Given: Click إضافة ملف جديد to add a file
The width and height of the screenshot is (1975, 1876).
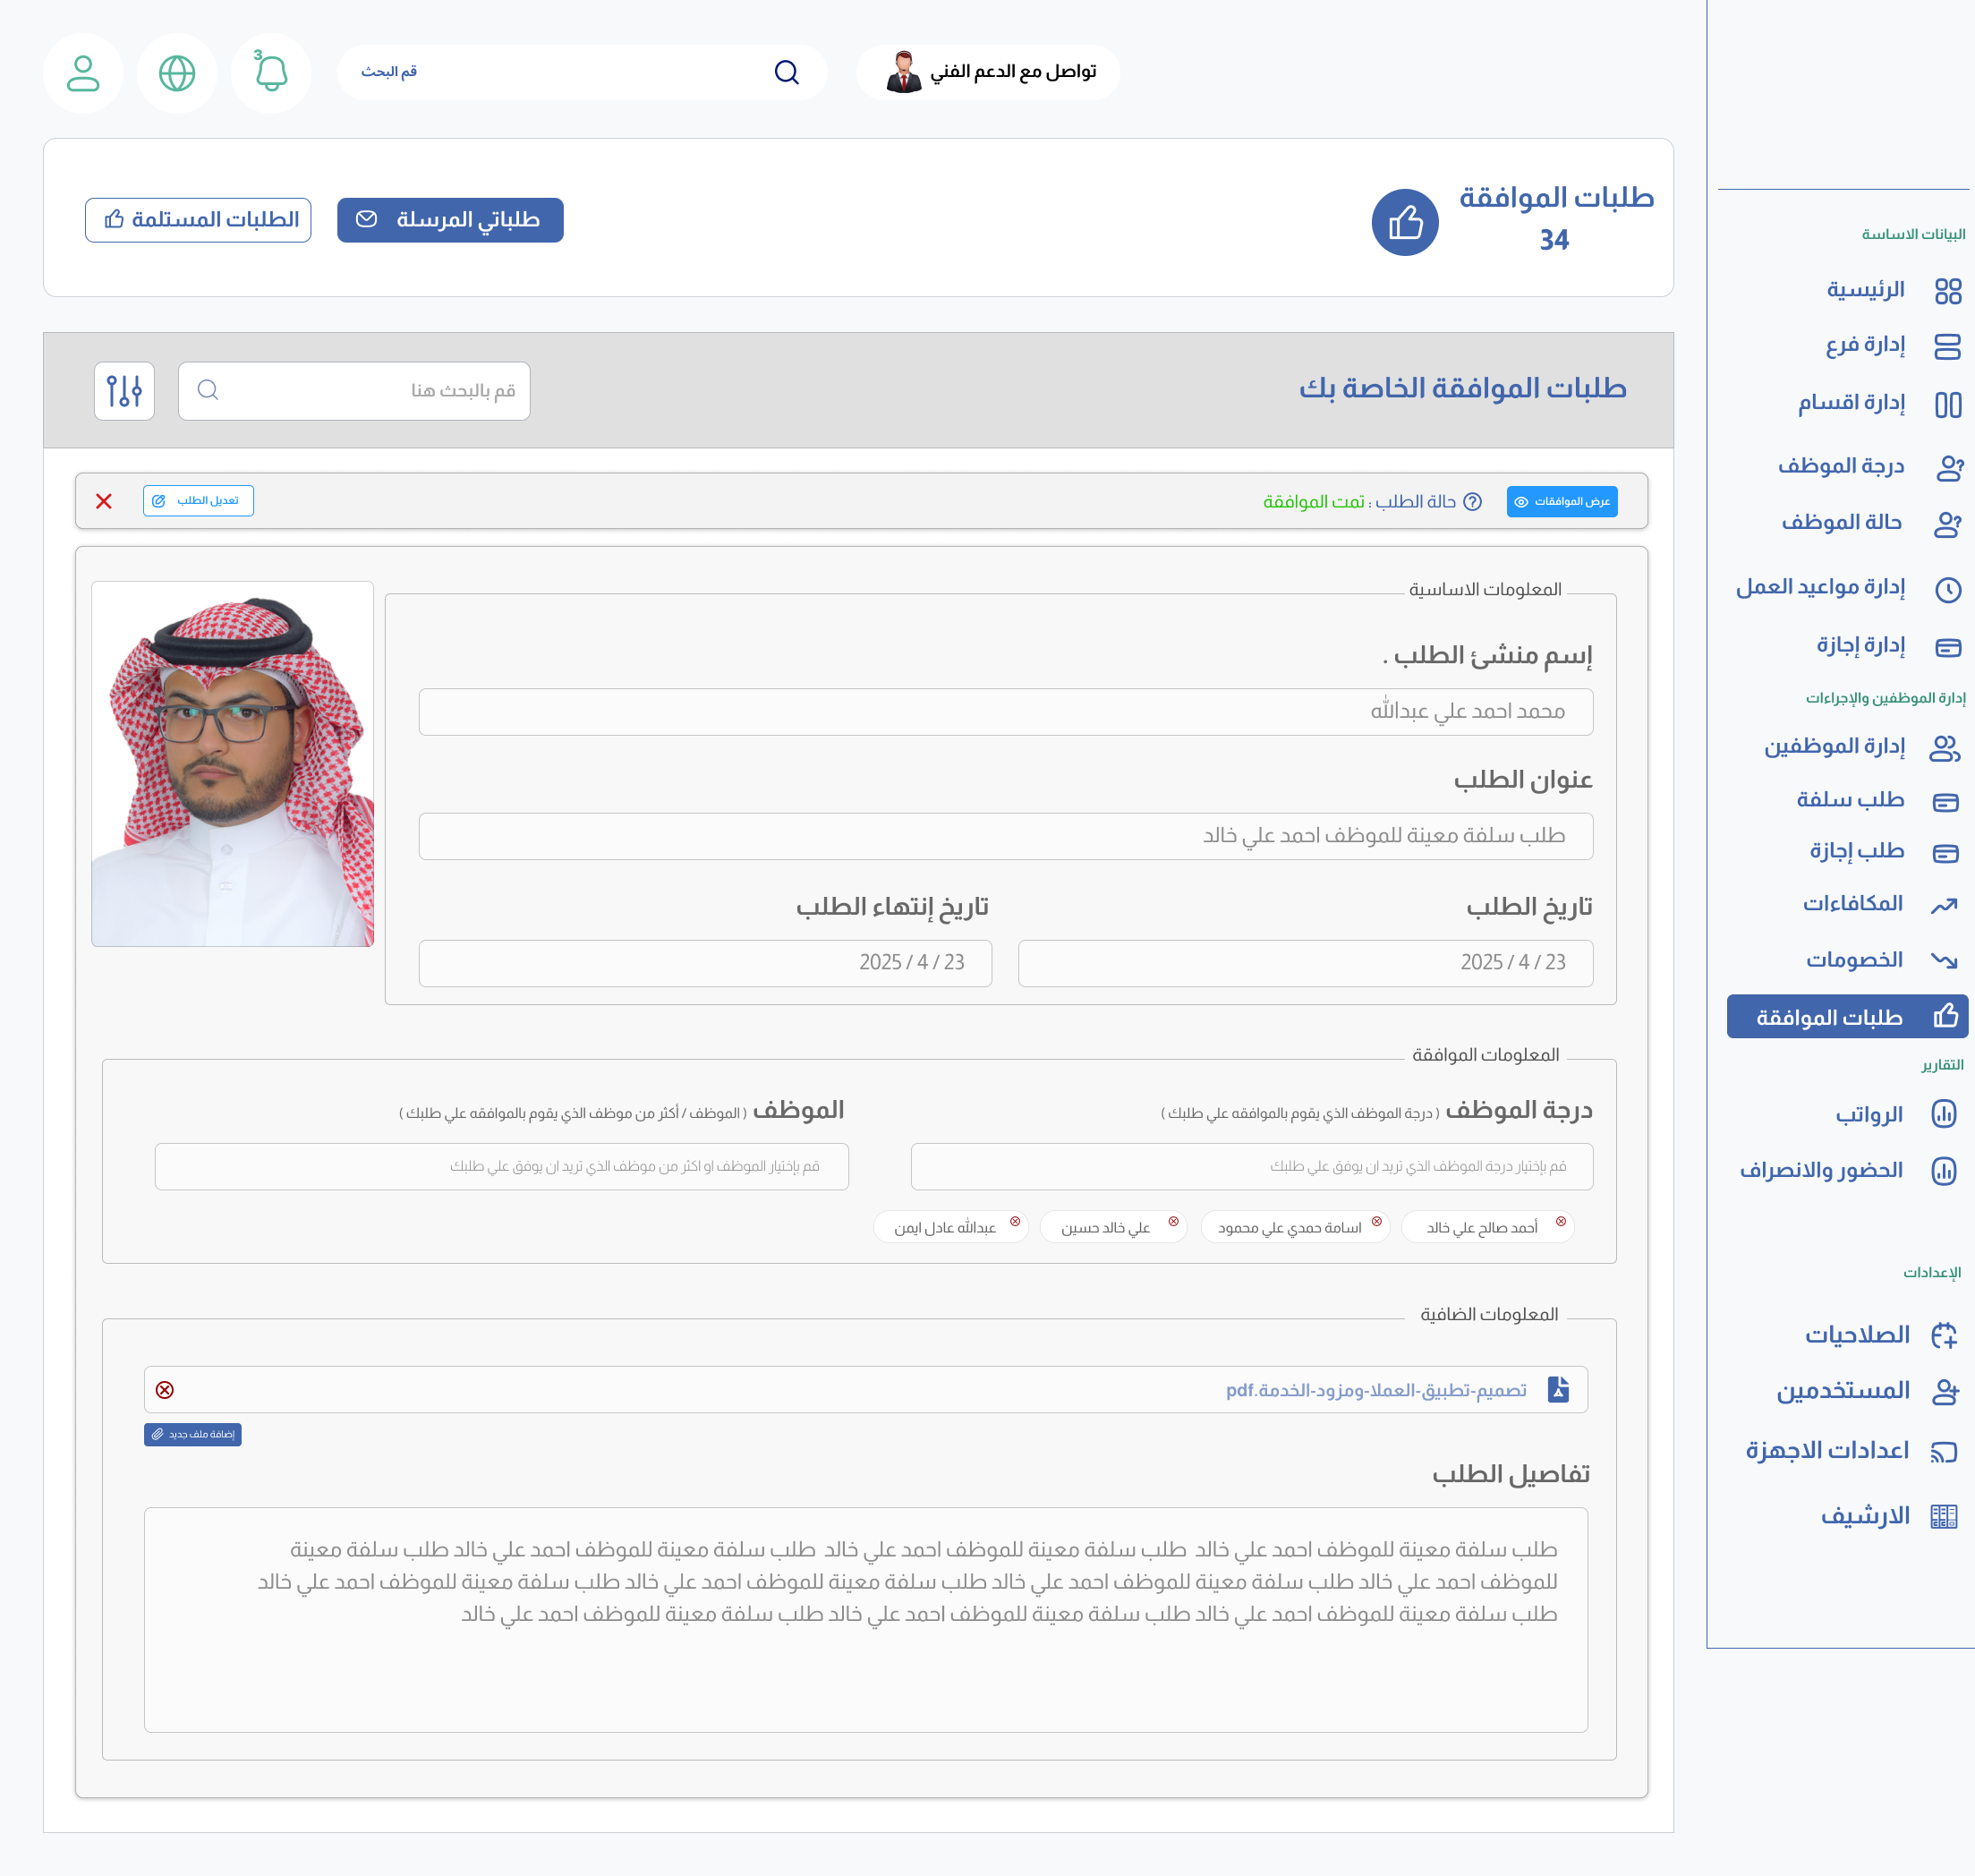Looking at the screenshot, I should tap(192, 1434).
